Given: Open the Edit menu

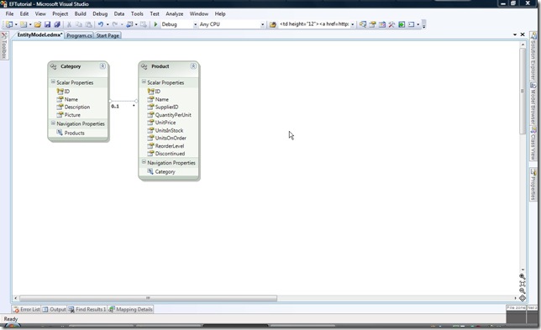Looking at the screenshot, I should (24, 13).
